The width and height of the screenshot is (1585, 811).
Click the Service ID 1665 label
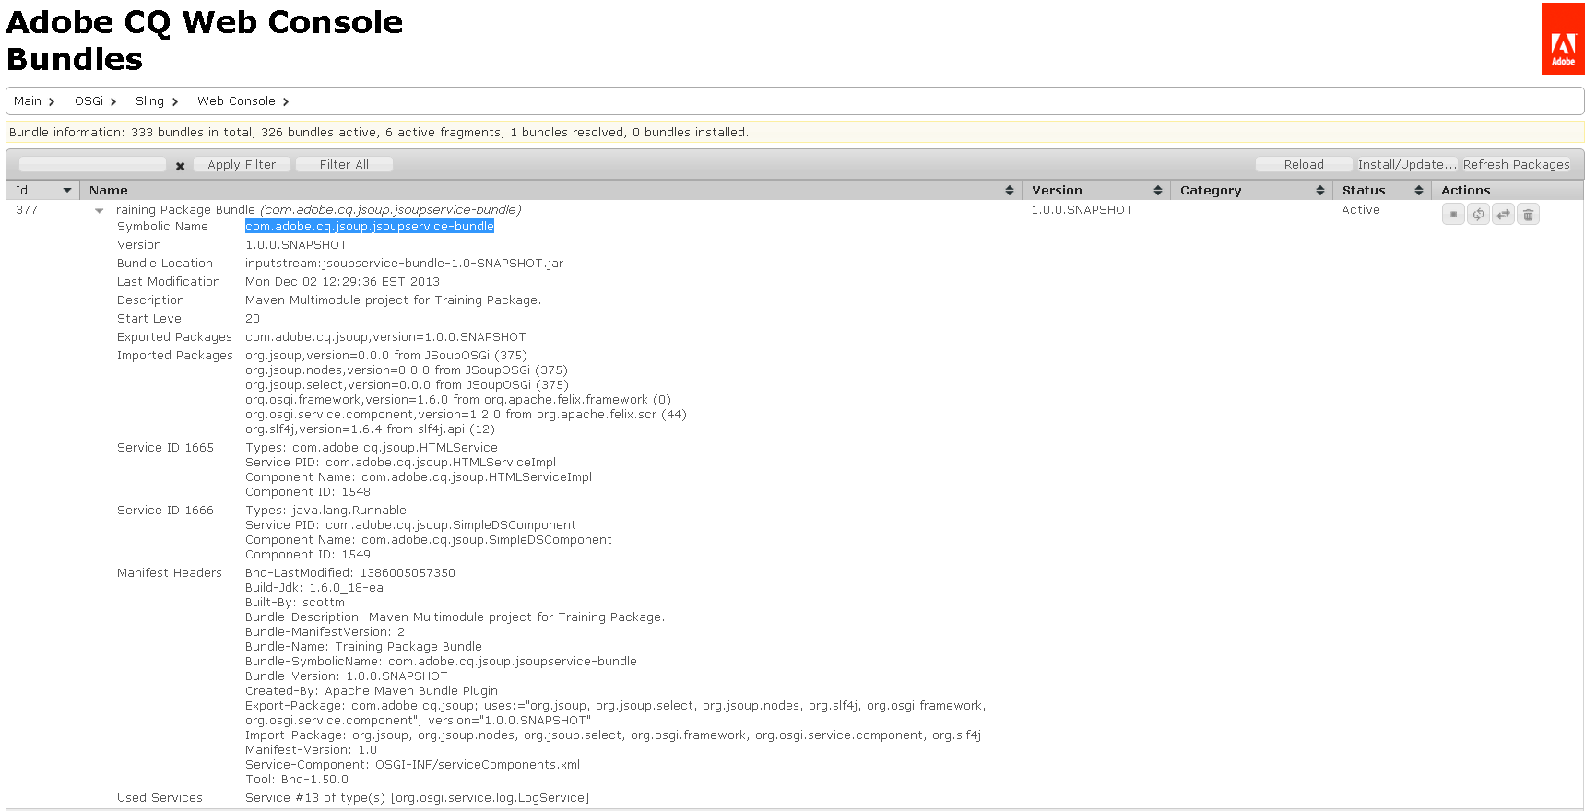tap(165, 448)
